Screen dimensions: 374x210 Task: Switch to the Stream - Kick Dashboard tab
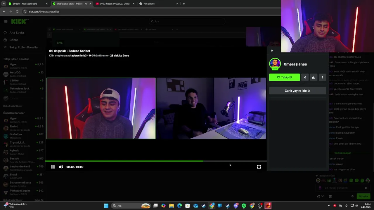[26, 4]
